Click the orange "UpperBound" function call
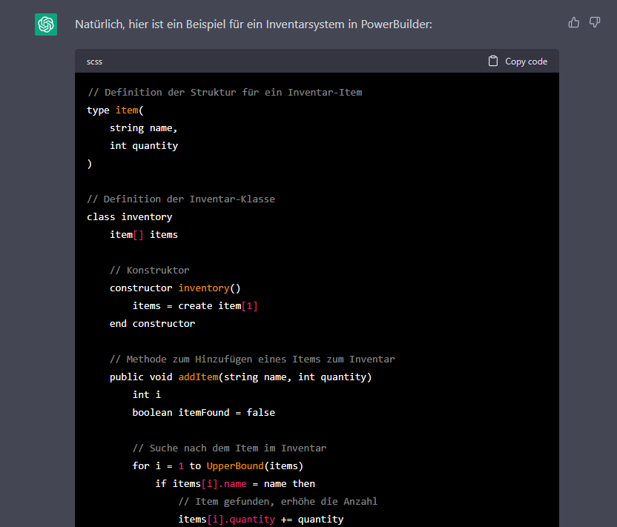Screen dimensions: 617x527 (x=235, y=466)
